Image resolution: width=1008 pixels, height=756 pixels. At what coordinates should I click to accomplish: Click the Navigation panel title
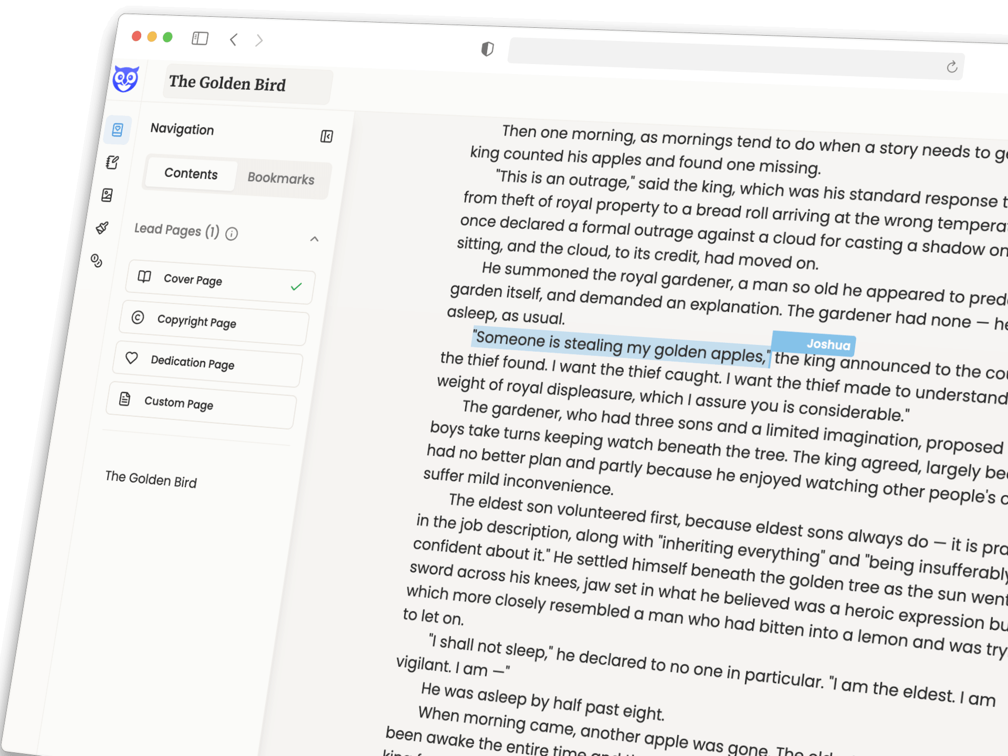(182, 129)
